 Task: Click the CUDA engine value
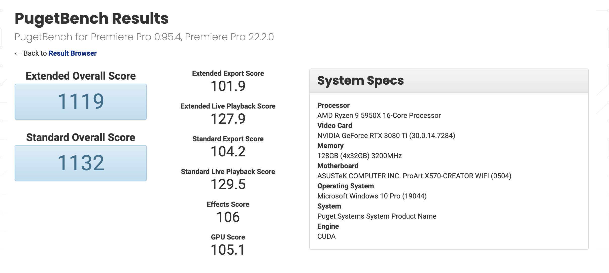point(326,236)
